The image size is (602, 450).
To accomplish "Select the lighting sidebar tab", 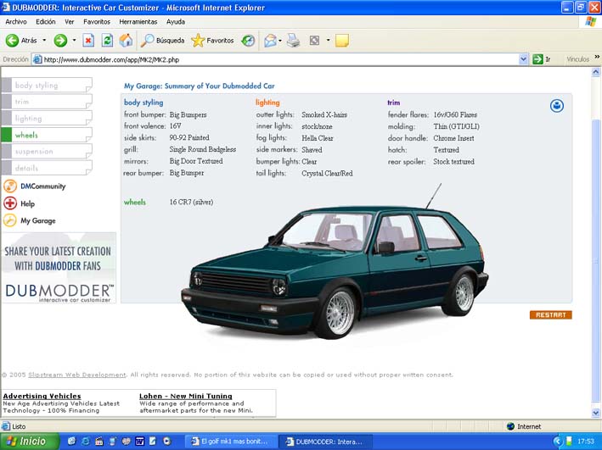I will click(47, 119).
